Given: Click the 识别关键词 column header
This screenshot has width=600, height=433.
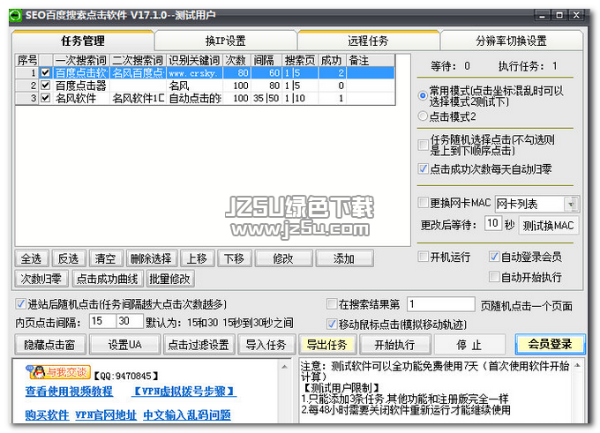Looking at the screenshot, I should coord(194,60).
